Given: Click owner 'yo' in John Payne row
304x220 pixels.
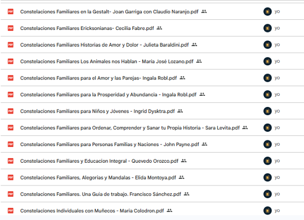Looking at the screenshot, I should point(277,144).
